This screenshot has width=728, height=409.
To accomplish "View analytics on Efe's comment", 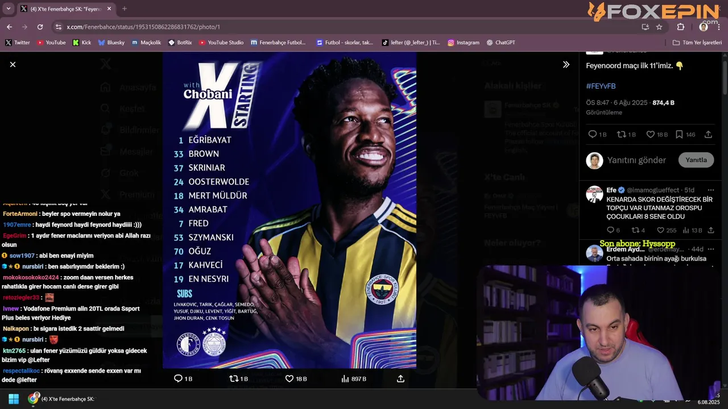I will click(686, 230).
